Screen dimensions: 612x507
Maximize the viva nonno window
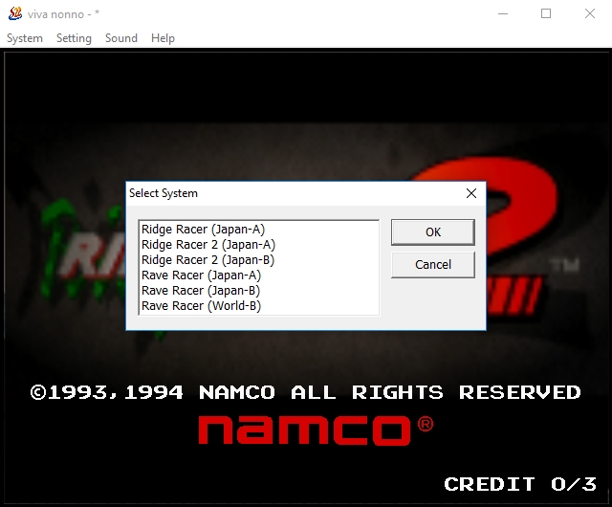point(546,13)
